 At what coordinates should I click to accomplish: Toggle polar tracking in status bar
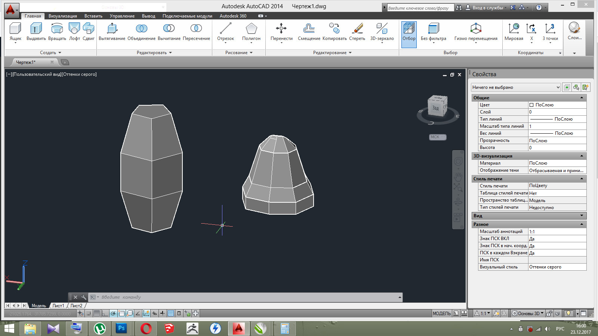click(x=113, y=314)
